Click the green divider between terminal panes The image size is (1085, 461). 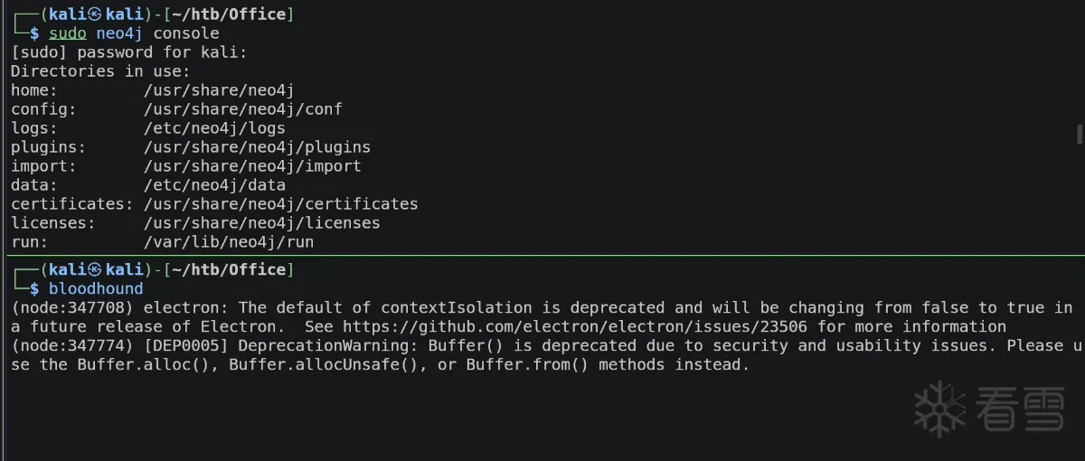542,257
